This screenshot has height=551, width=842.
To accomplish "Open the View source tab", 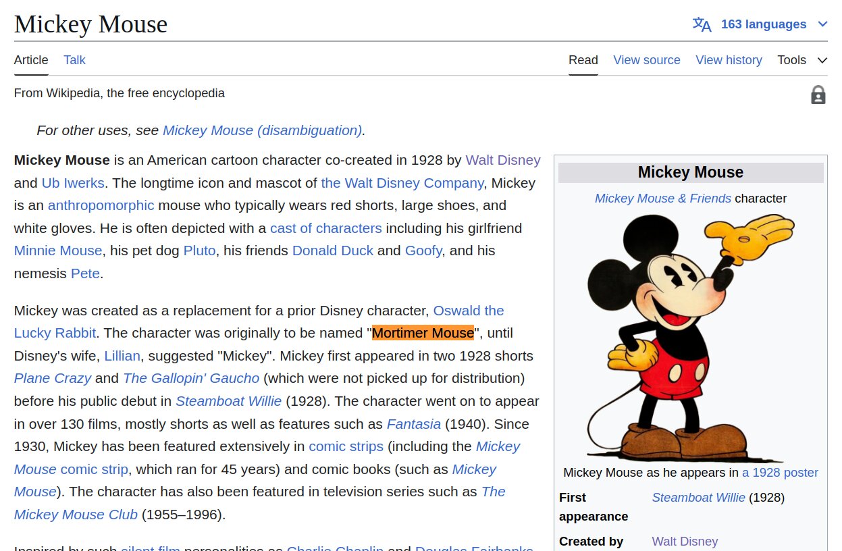I will click(646, 60).
